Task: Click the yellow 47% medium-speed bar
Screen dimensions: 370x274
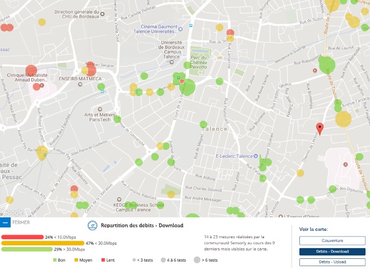Action: (43, 243)
